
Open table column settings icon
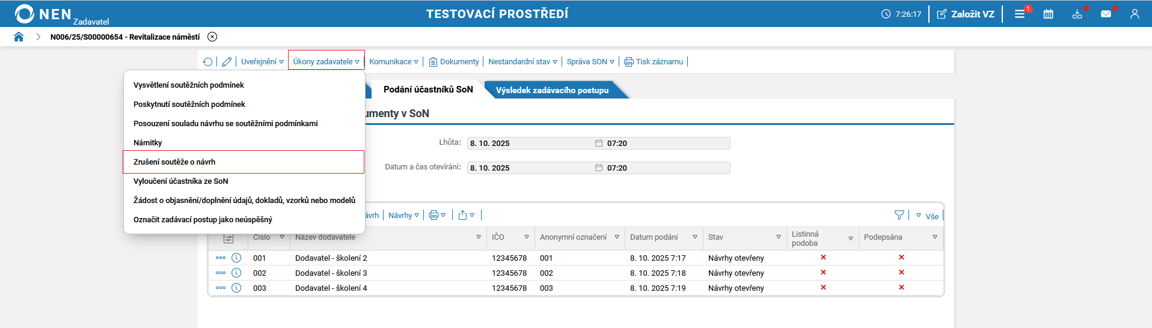pyautogui.click(x=228, y=238)
